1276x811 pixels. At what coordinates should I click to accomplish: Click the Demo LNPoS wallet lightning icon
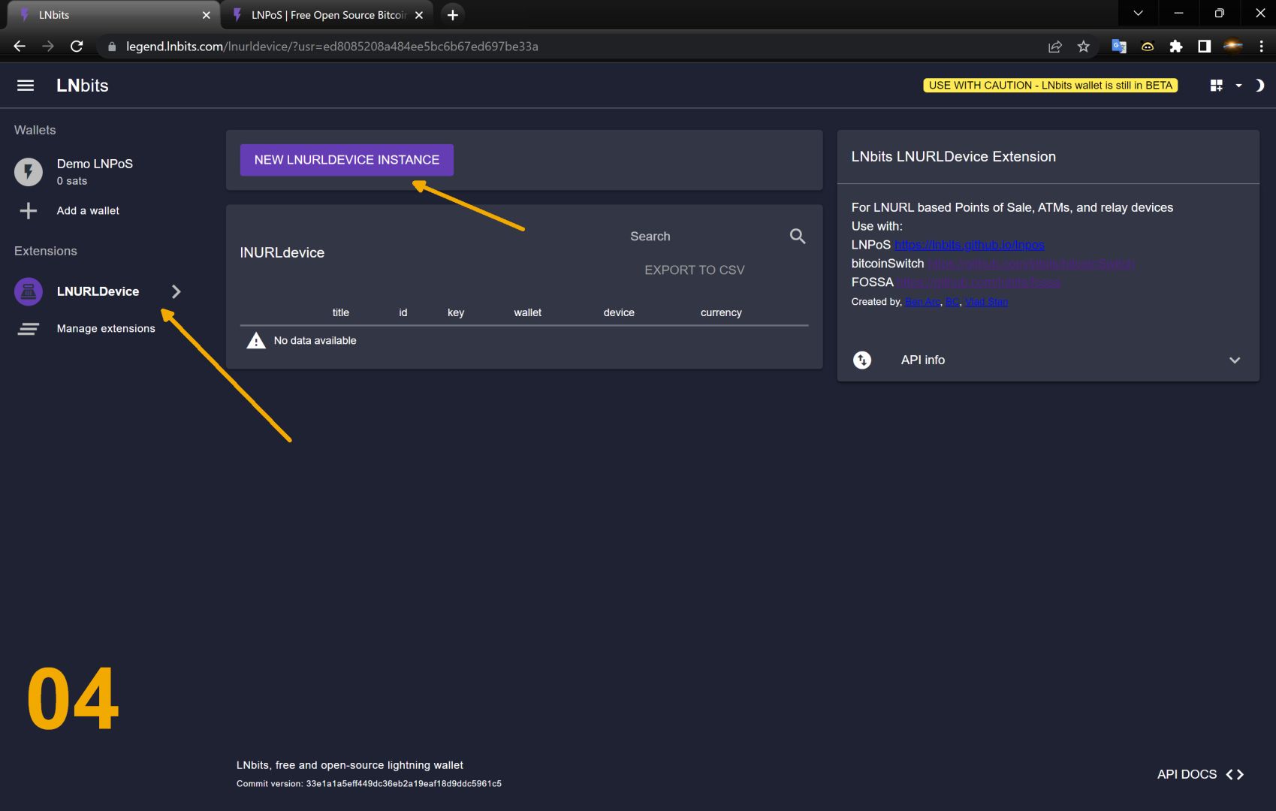pos(29,172)
